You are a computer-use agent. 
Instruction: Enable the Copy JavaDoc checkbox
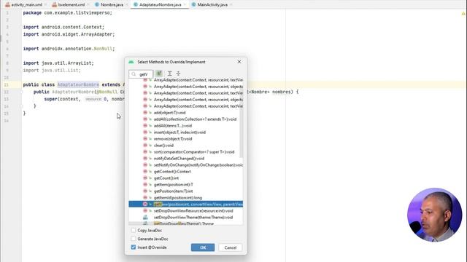[134, 230]
